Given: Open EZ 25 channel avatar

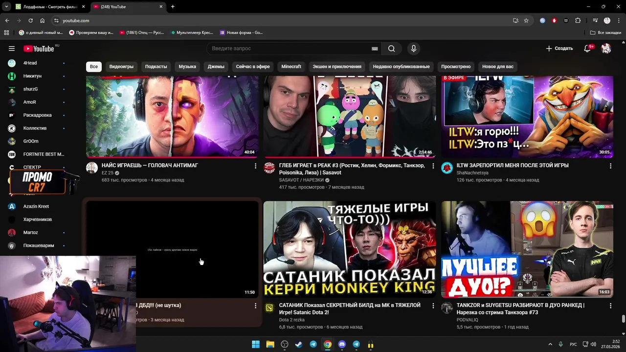Looking at the screenshot, I should [x=92, y=168].
